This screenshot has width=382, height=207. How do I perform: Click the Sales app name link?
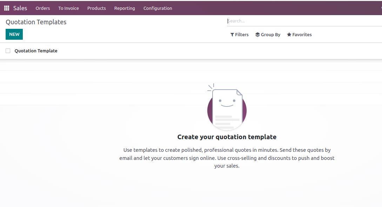20,8
